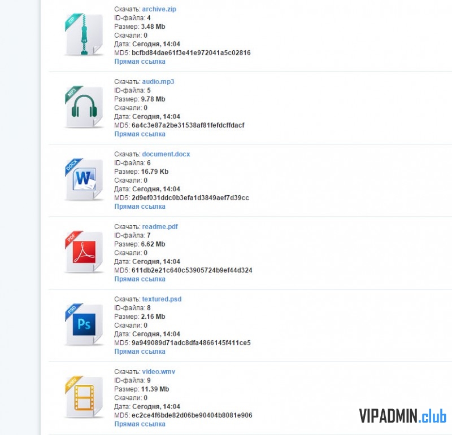Click the date line of archive.zip

pos(147,45)
